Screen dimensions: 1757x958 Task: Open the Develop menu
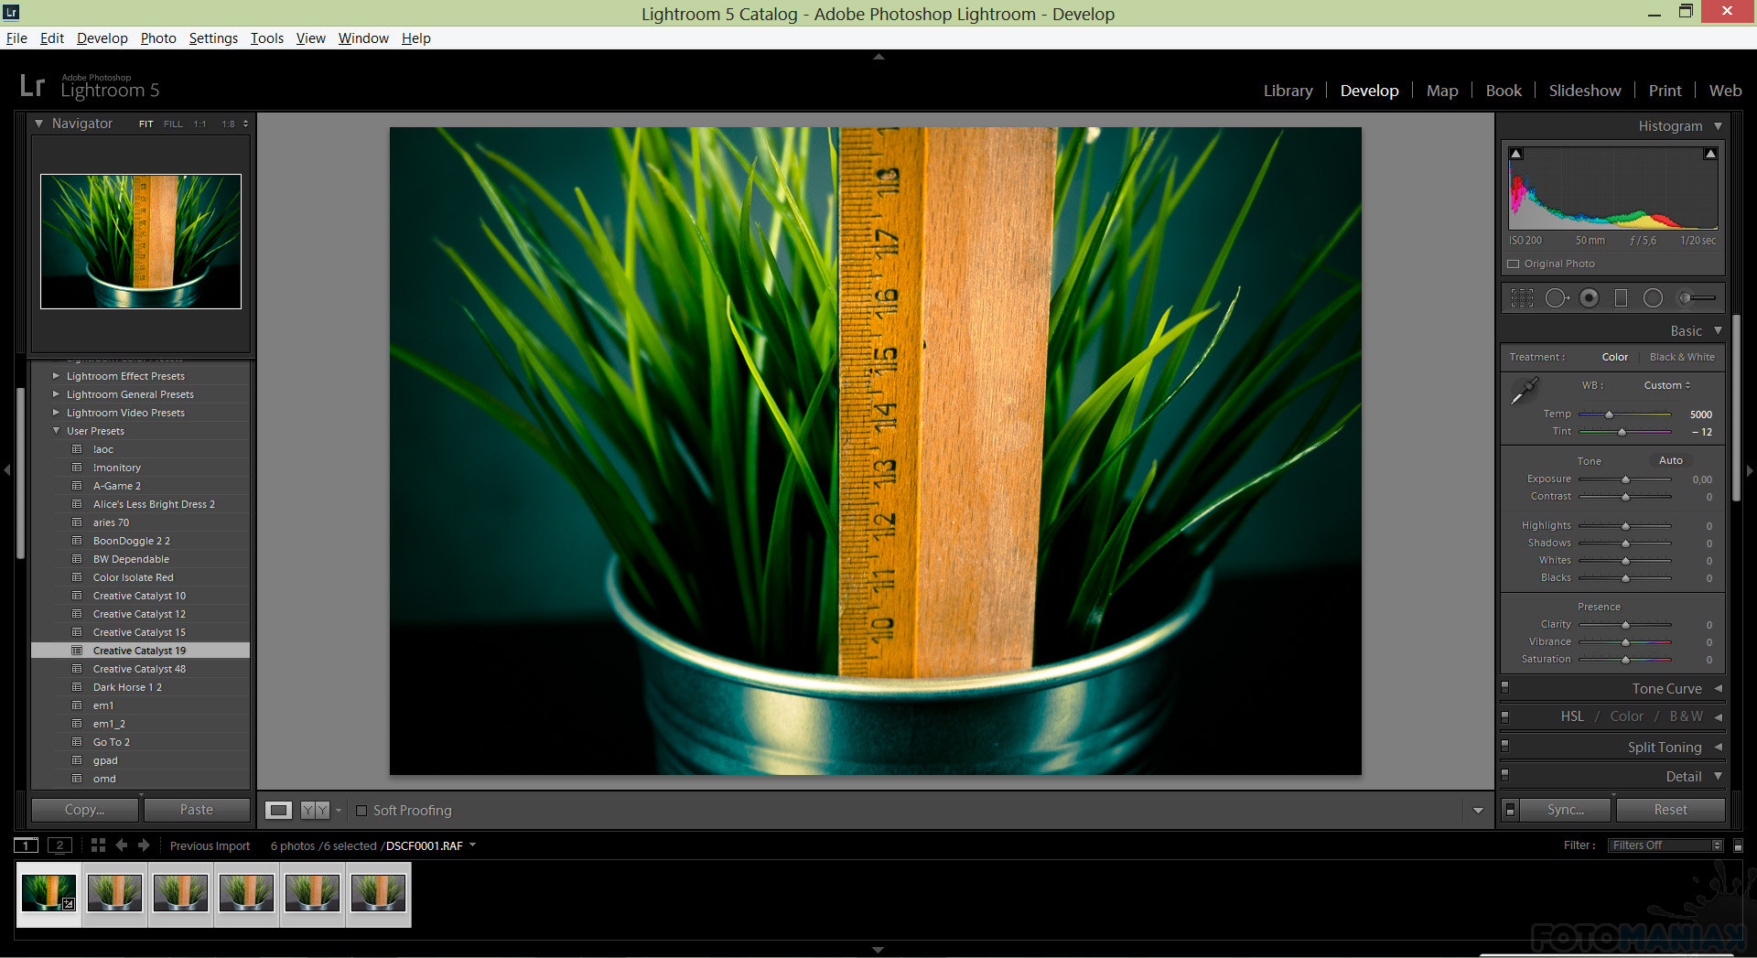[x=102, y=38]
